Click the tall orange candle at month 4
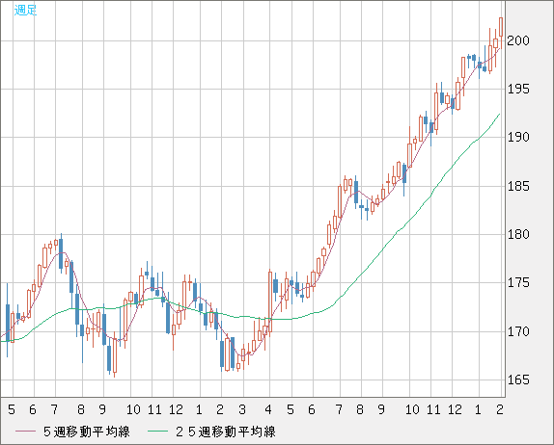 coord(270,302)
